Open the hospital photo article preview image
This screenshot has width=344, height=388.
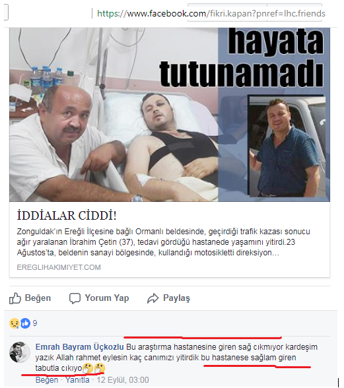click(x=170, y=114)
